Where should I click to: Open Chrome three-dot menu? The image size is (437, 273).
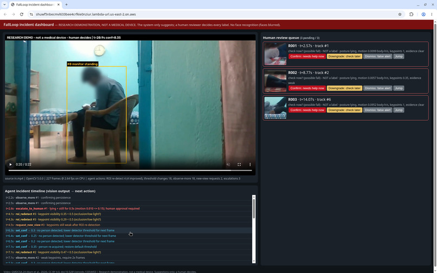click(x=432, y=14)
